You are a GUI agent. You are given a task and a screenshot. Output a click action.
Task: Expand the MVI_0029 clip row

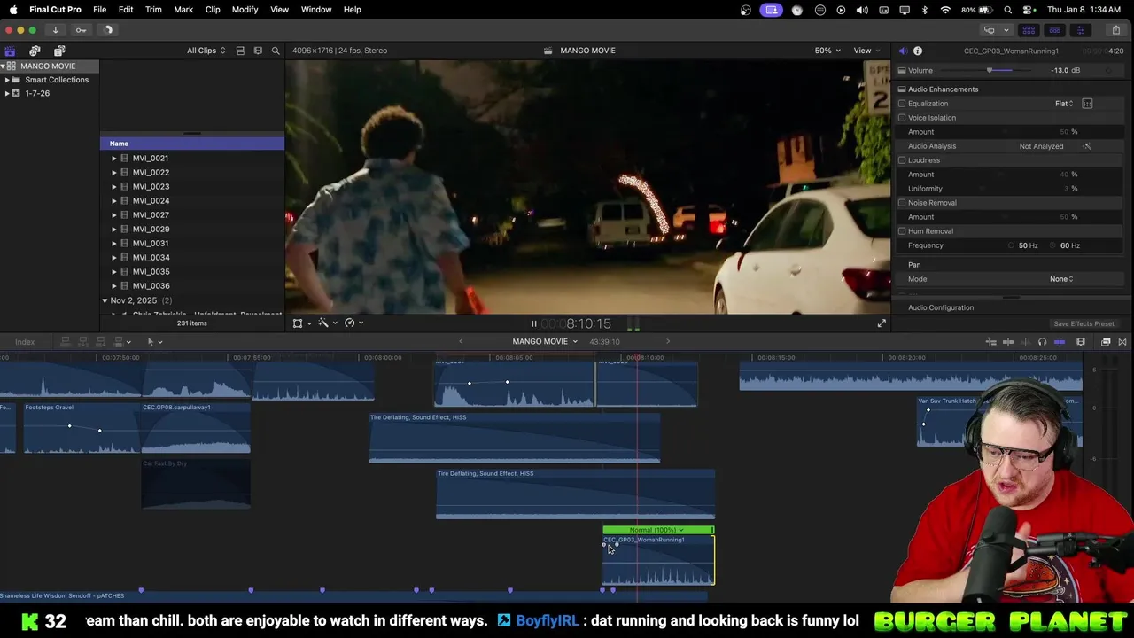(113, 230)
